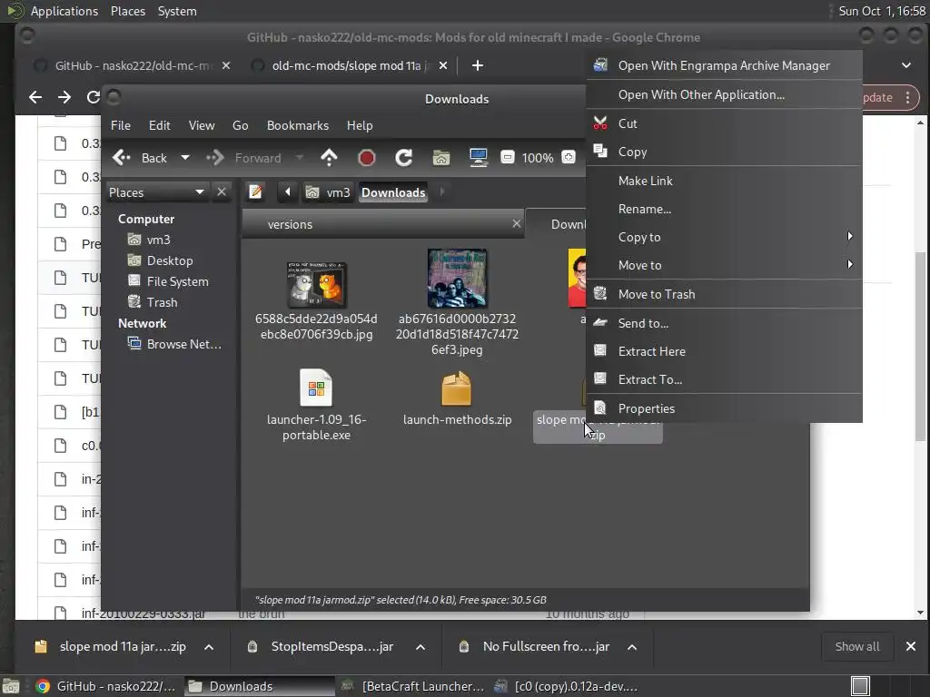The image size is (930, 697).
Task: Reset zoom via the 100% label
Action: tap(538, 158)
